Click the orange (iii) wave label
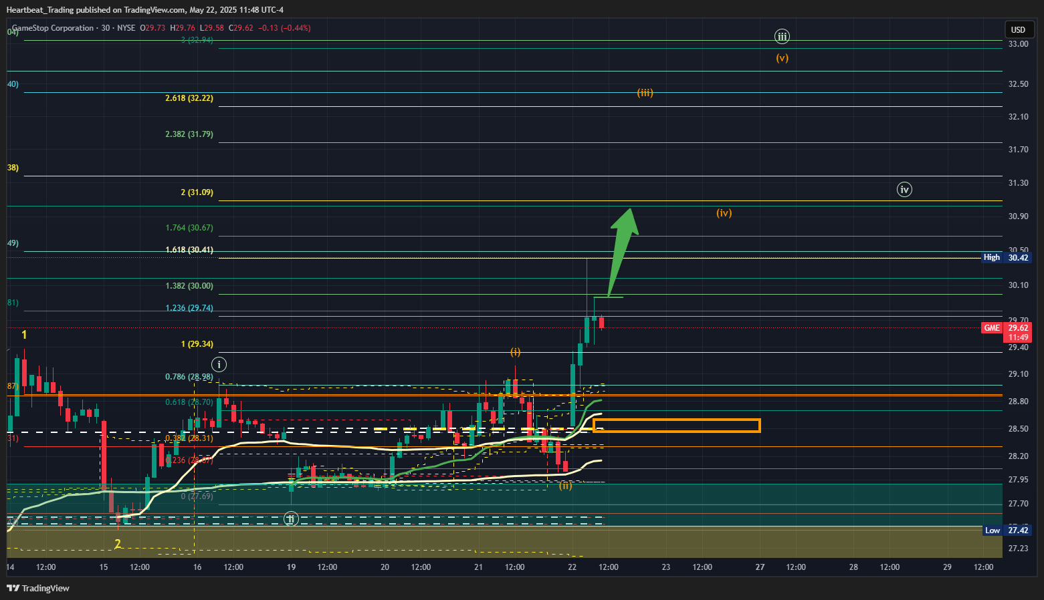The width and height of the screenshot is (1044, 600). click(645, 93)
